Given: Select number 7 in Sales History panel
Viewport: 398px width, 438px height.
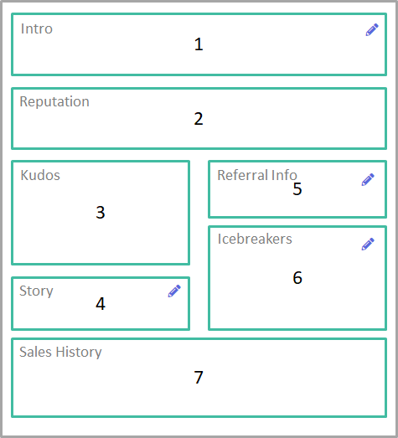Looking at the screenshot, I should click(x=199, y=377).
